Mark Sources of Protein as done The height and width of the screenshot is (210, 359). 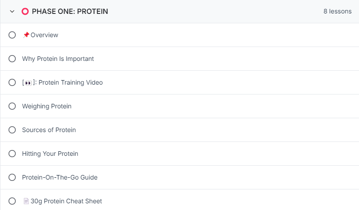[x=12, y=130]
